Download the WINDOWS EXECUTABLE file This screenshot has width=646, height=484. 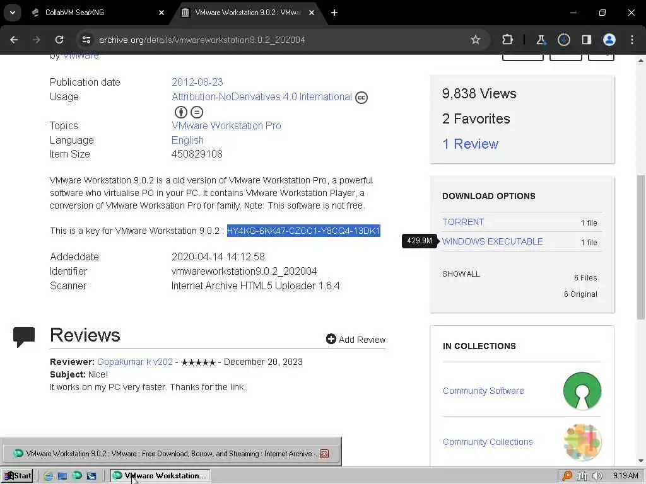[492, 241]
